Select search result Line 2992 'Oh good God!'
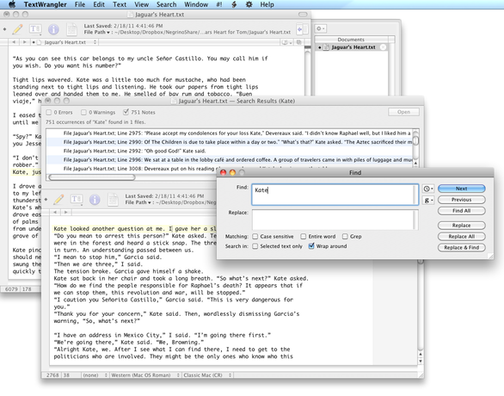504x396 pixels. pyautogui.click(x=229, y=151)
